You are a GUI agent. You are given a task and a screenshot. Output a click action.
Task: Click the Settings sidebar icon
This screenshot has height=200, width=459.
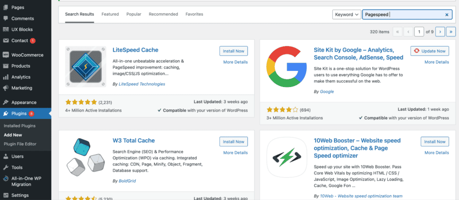point(5,195)
